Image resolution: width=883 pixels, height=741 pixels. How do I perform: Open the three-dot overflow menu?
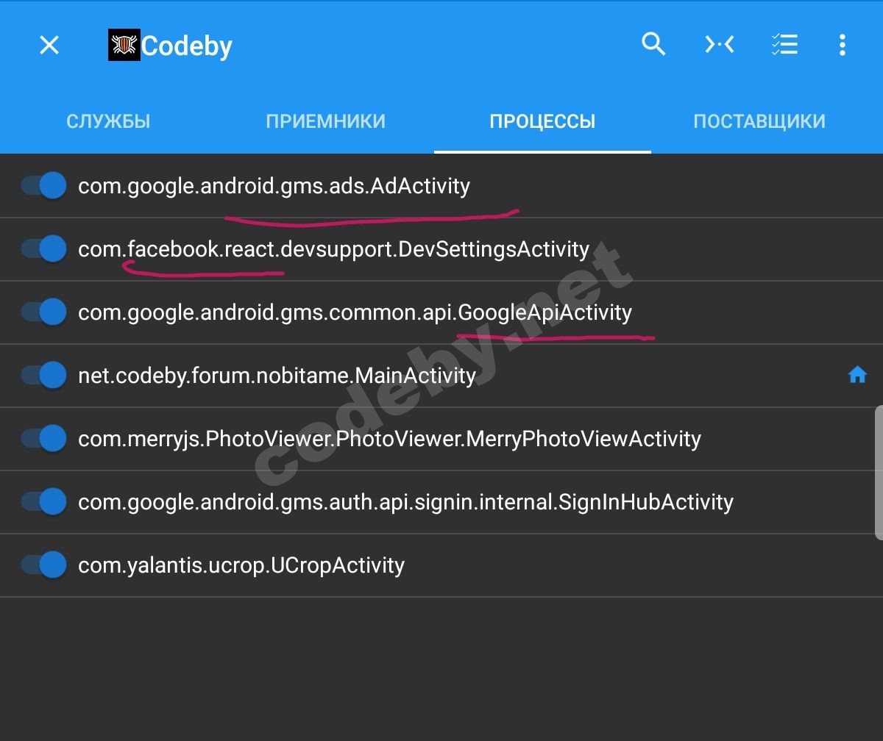pos(843,45)
